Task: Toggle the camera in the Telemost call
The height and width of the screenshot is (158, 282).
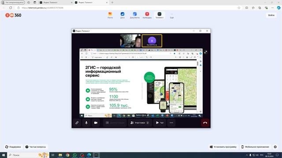Action: pyautogui.click(x=96, y=123)
